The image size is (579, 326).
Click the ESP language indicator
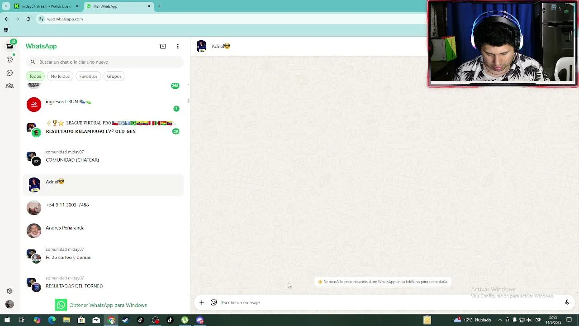pos(538,320)
